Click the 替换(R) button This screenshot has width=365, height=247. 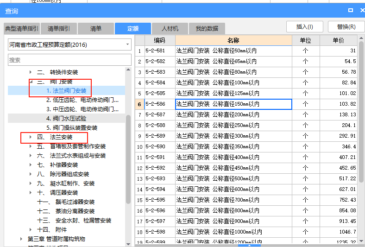346,27
